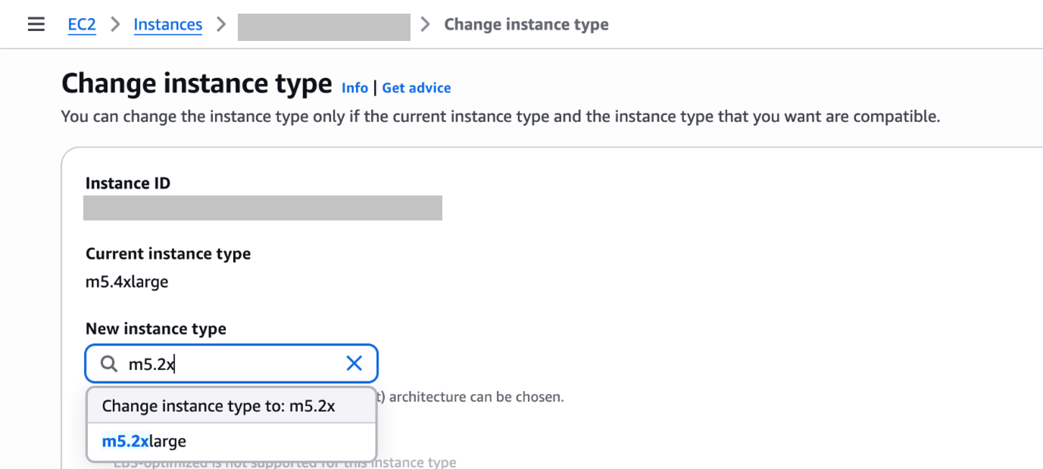
Task: Clear the search field with the X icon
Action: pyautogui.click(x=354, y=363)
